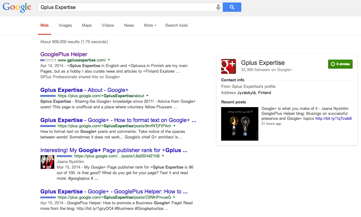The width and height of the screenshot is (361, 217).
Task: Click the Jaana Nyström author name
Action: pyautogui.click(x=70, y=162)
